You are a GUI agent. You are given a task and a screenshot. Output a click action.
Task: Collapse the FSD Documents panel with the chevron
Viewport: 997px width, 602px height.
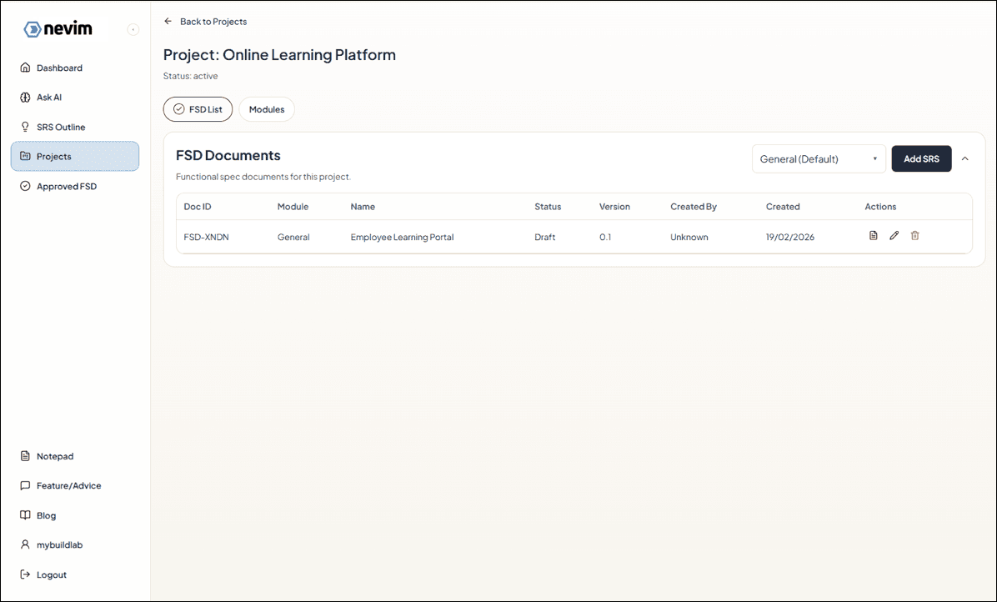tap(965, 158)
